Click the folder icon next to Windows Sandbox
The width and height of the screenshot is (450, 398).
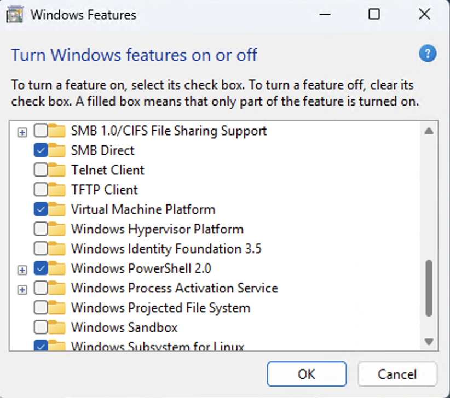pyautogui.click(x=57, y=327)
